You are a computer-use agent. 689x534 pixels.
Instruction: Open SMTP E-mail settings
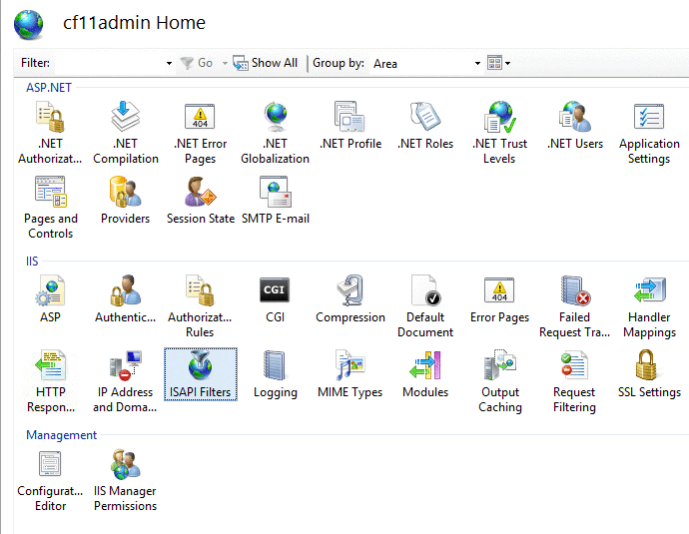click(275, 201)
